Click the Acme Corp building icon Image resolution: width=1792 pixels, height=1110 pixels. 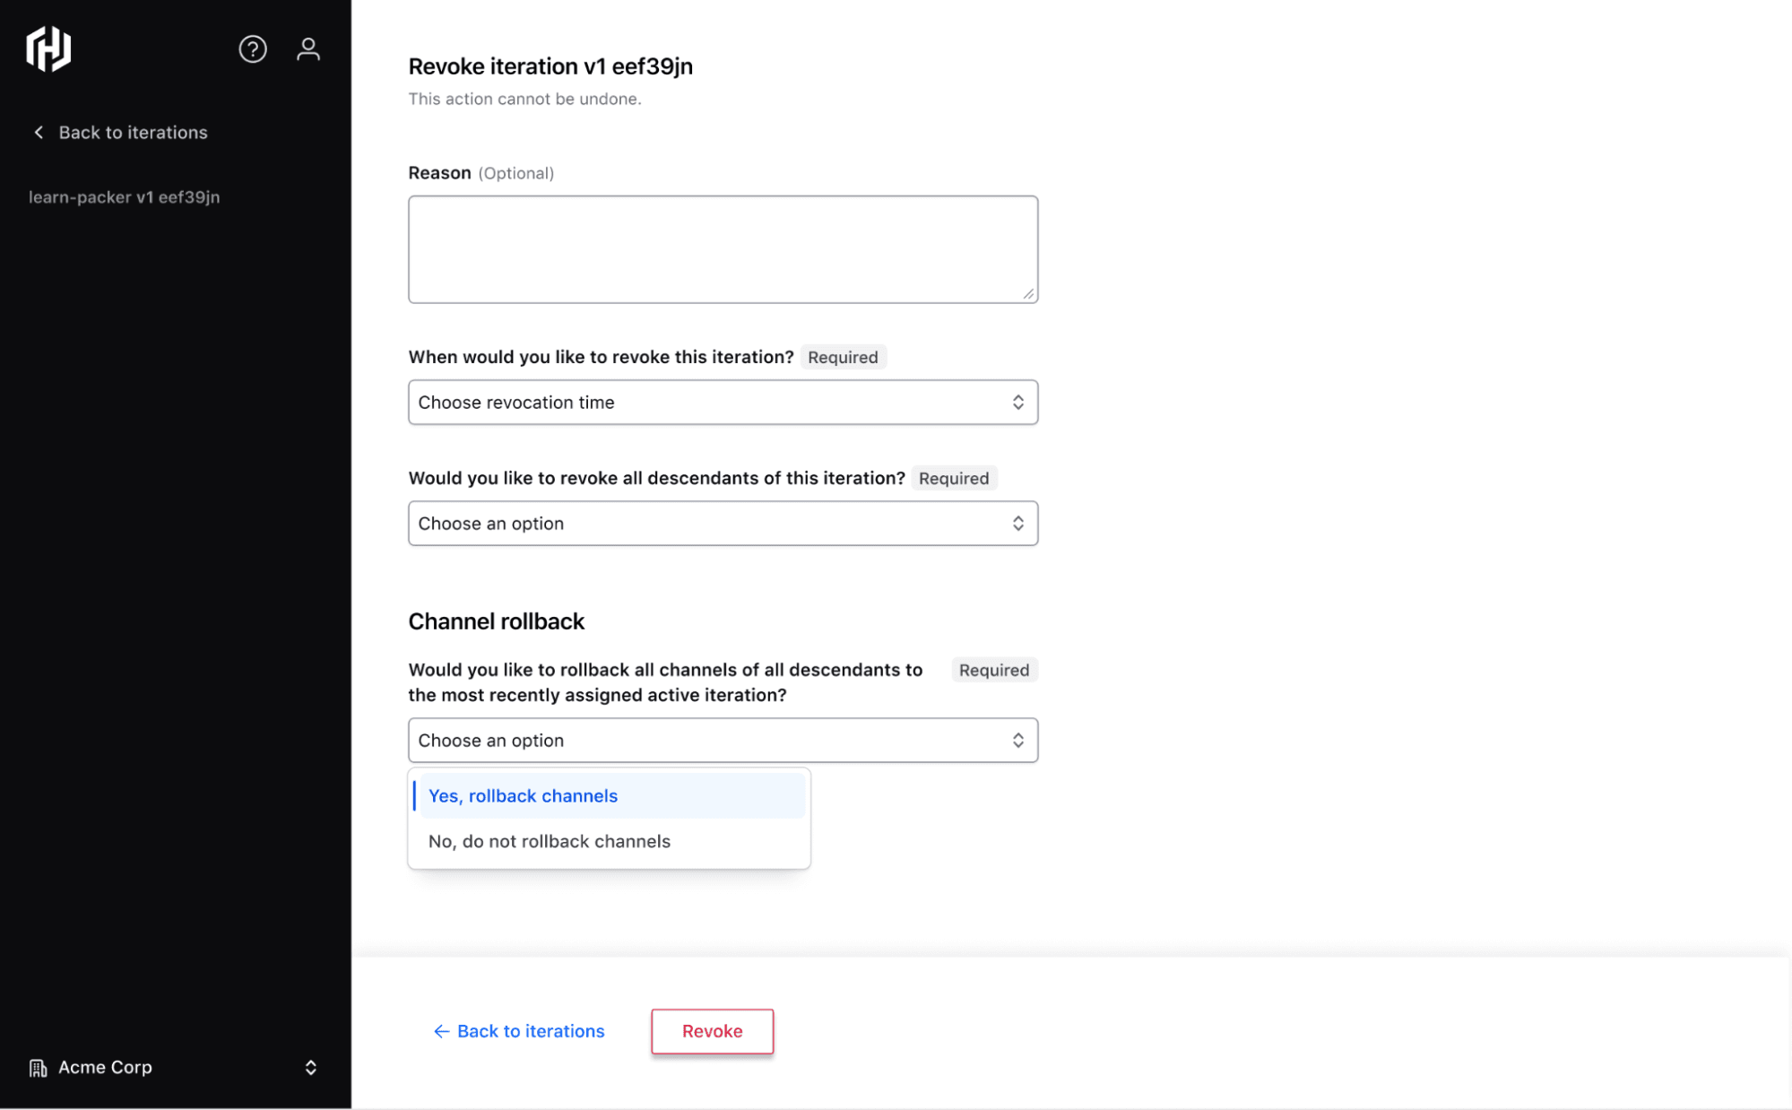(x=38, y=1068)
